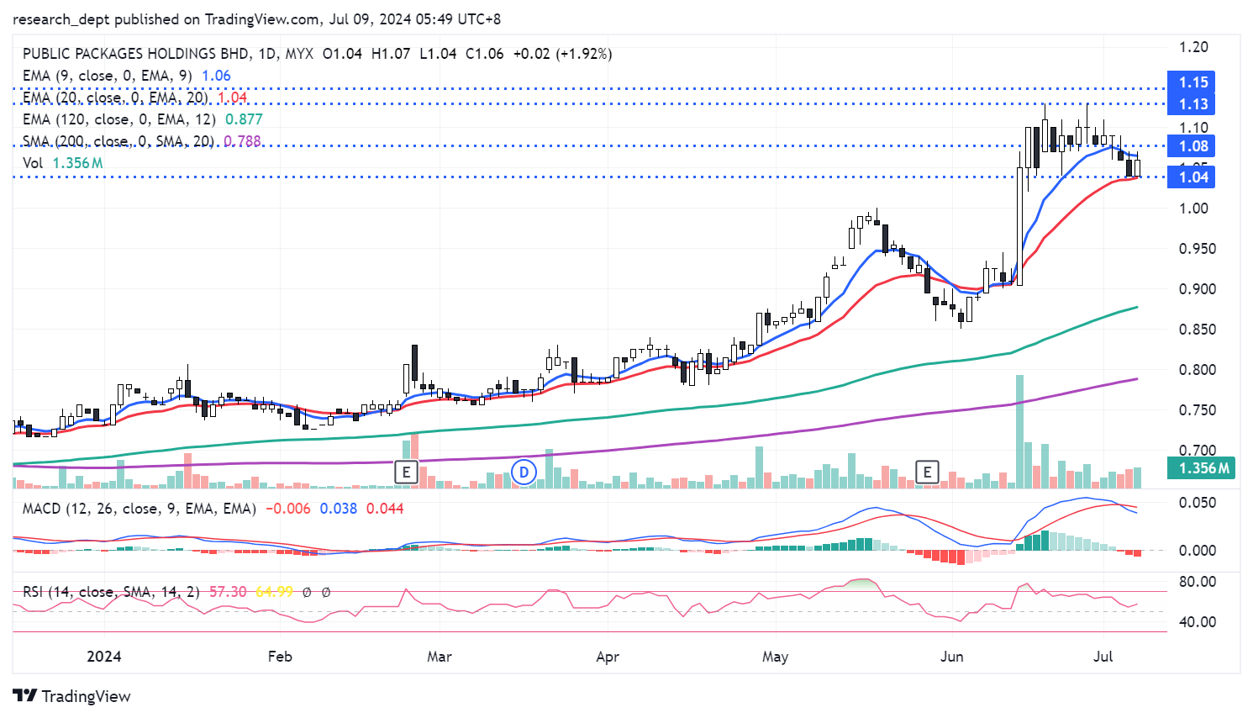Click the green 1.356M volume axis label
This screenshot has width=1253, height=718.
click(x=1203, y=468)
